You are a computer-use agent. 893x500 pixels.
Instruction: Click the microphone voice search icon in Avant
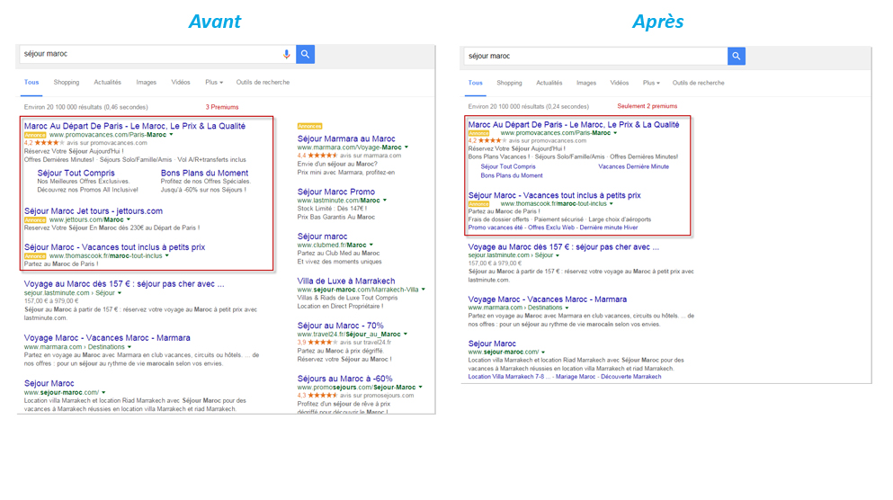click(287, 54)
